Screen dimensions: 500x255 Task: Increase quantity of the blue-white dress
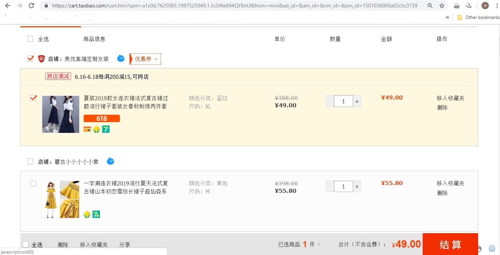(357, 101)
